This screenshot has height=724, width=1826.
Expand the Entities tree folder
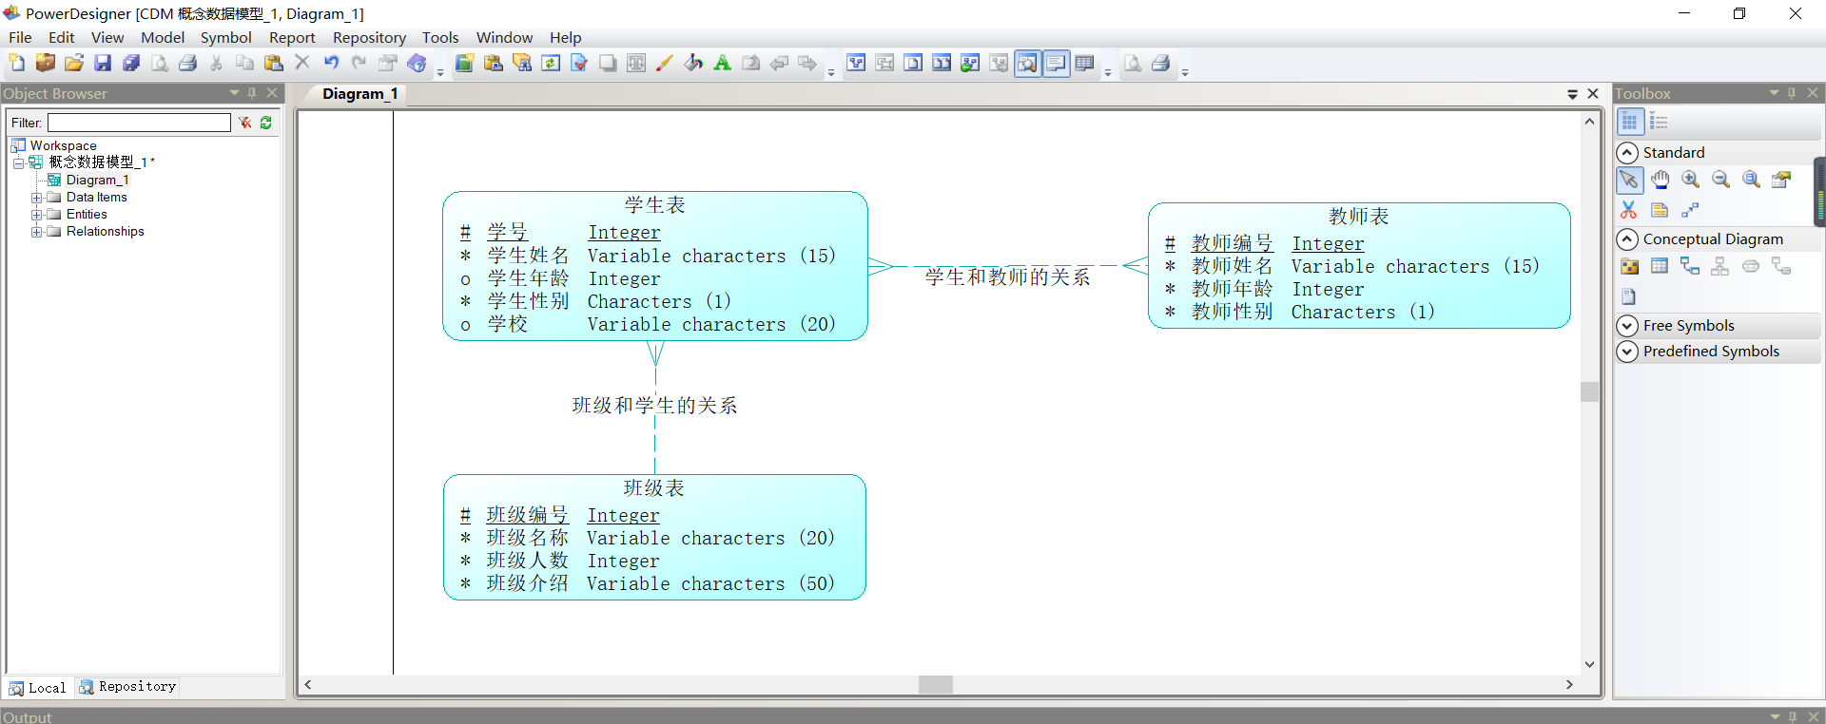[36, 215]
